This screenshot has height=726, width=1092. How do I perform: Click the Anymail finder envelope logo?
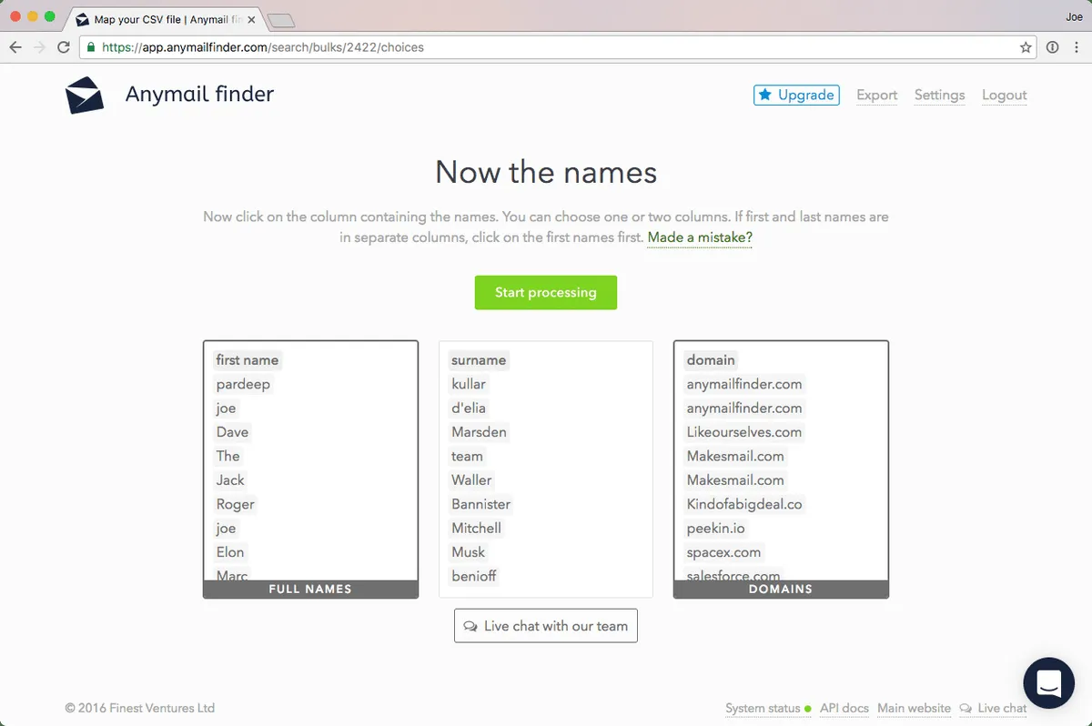coord(85,96)
